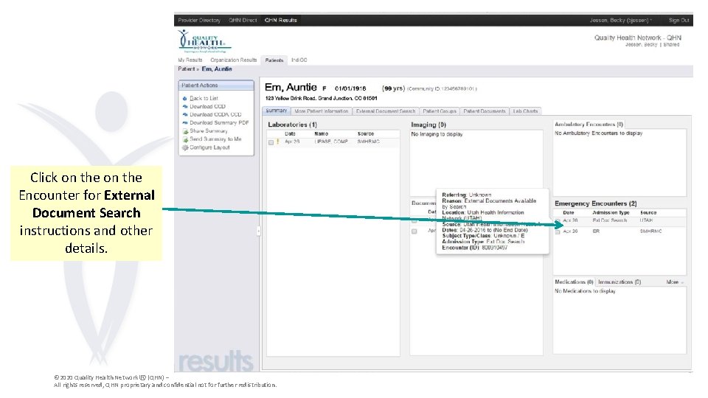This screenshot has height=398, width=708.
Task: Click the Laboratories Source column header
Action: [x=366, y=134]
